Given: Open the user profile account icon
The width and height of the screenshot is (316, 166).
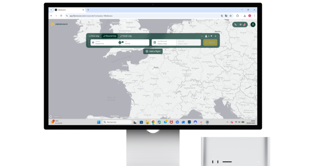Looking at the screenshot, I should pos(253,24).
